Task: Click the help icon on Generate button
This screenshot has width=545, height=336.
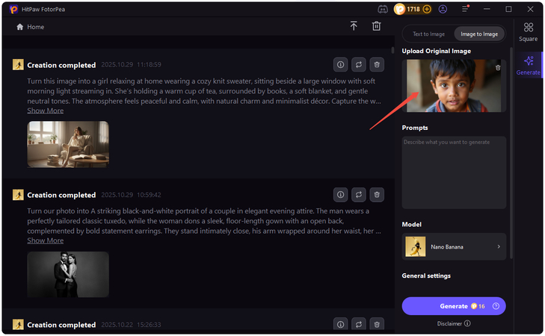Action: pos(496,306)
